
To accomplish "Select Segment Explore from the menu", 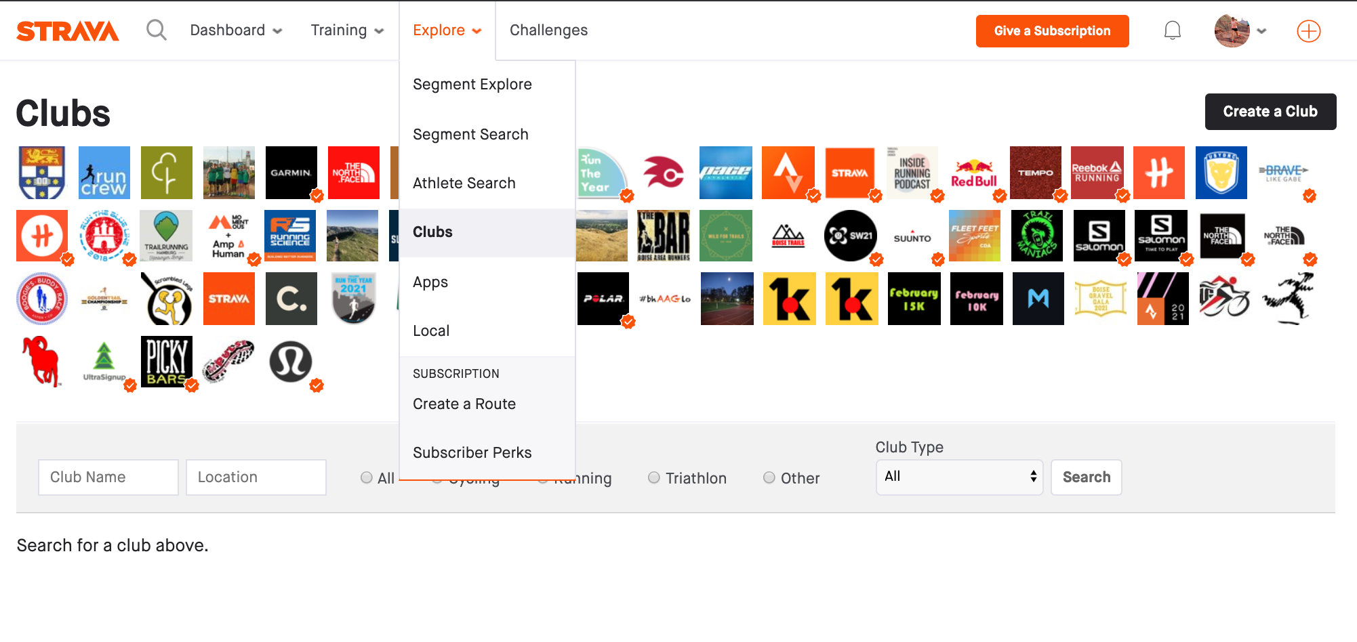I will 472,84.
